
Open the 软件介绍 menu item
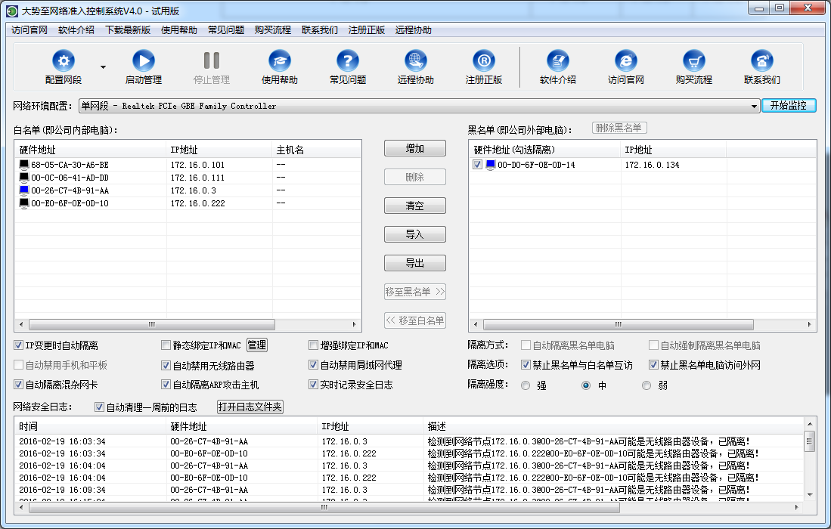(x=76, y=30)
